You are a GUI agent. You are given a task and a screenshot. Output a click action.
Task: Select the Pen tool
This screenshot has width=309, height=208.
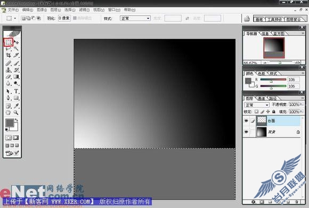(x=9, y=98)
